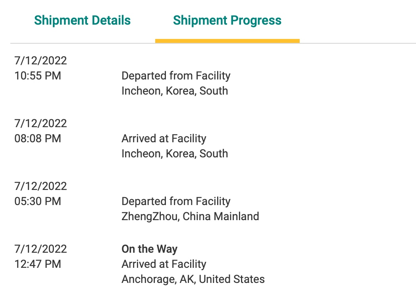This screenshot has width=416, height=302.
Task: Select the 08:08 PM timestamp
Action: 38,138
